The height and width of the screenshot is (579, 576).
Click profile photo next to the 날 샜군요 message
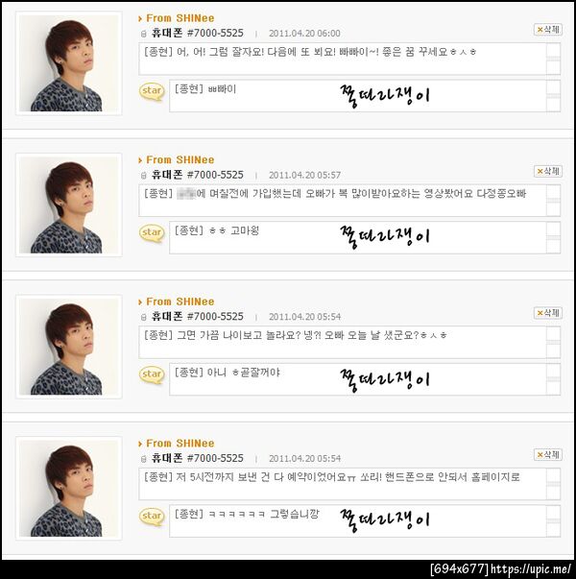point(69,347)
